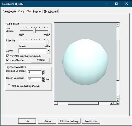Click the 'a' auto-fit icon in preview corner
Viewport: 132px width, 126px height.
(118, 103)
